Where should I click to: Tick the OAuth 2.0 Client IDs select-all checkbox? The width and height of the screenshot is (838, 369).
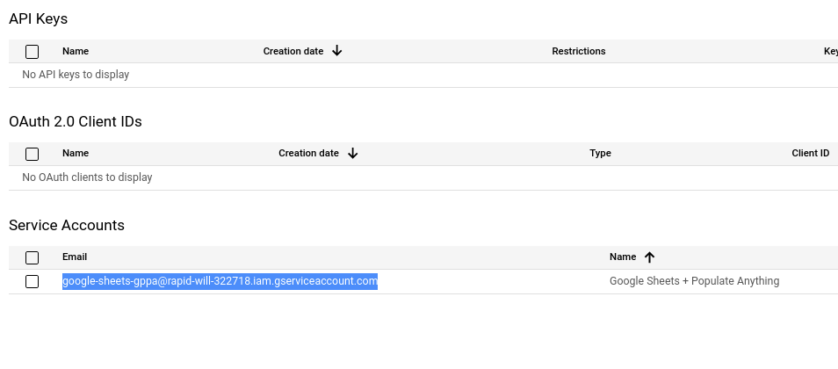[33, 154]
